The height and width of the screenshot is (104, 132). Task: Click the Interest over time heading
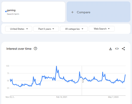coord(19,49)
